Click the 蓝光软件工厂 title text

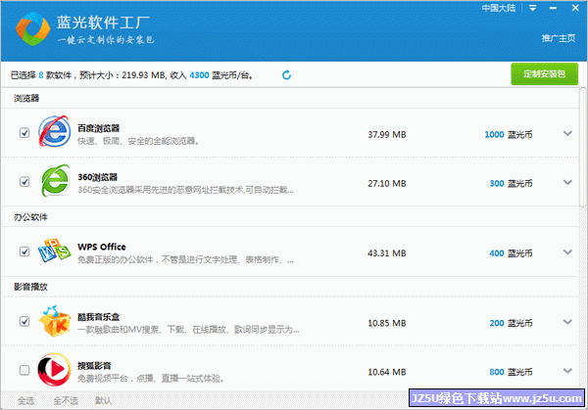coord(103,23)
